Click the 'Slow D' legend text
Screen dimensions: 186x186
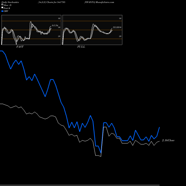click(x=7, y=5)
